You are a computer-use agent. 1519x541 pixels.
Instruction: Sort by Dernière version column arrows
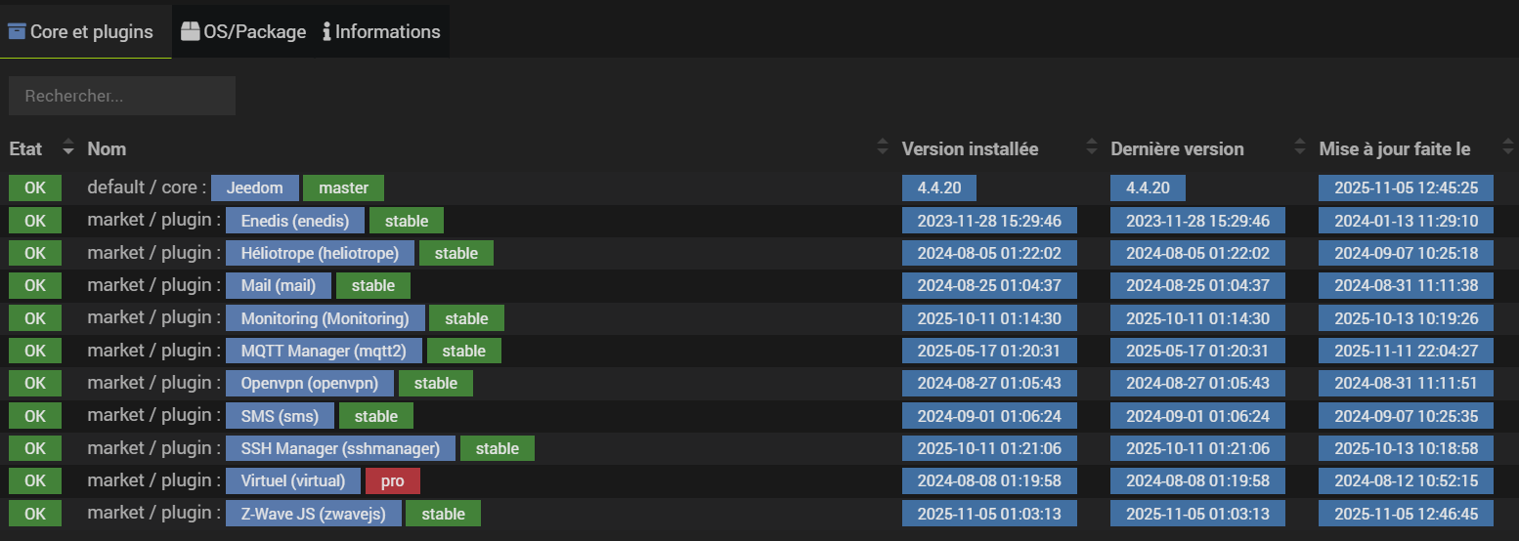(1299, 148)
